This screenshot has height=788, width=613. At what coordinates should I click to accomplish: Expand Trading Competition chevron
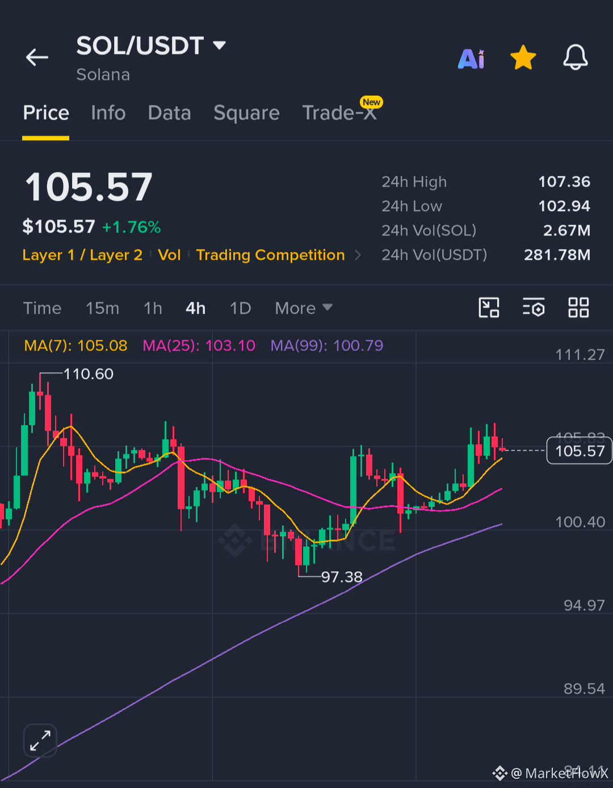click(x=358, y=255)
